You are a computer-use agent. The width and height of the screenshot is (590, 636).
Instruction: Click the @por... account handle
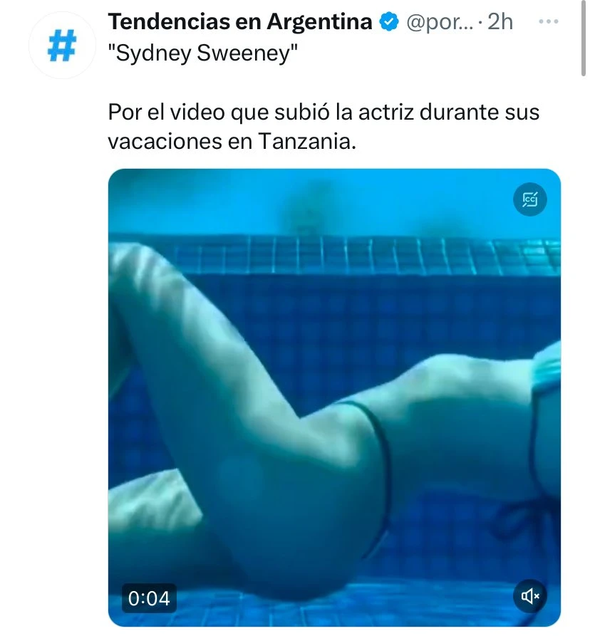(x=440, y=22)
